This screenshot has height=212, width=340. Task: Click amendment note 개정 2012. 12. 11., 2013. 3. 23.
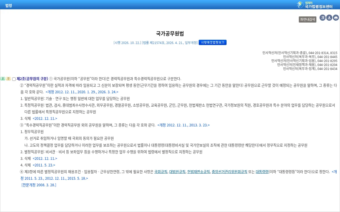[184, 125]
